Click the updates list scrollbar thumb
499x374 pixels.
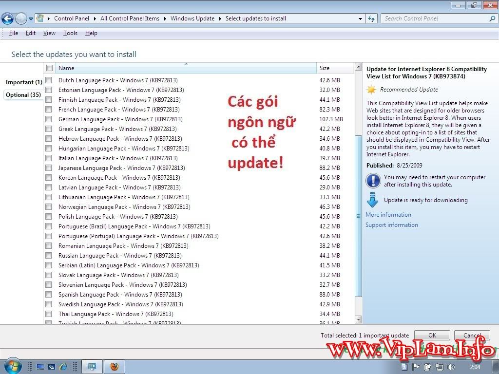click(358, 216)
